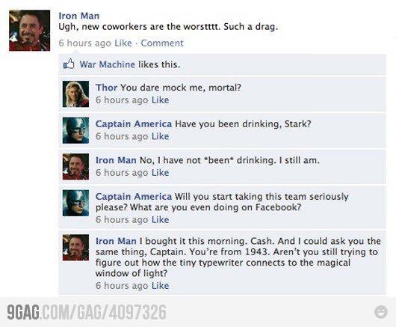Like Captain America's 'taking this team seriously' comment
The height and width of the screenshot is (327, 396).
coord(160,220)
